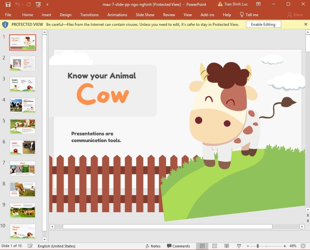The width and height of the screenshot is (310, 250).
Task: Click the Spell Check indicator in status bar
Action: [29, 246]
